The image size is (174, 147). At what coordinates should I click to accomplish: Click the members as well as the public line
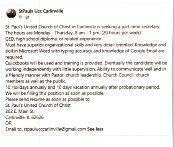[36, 81]
